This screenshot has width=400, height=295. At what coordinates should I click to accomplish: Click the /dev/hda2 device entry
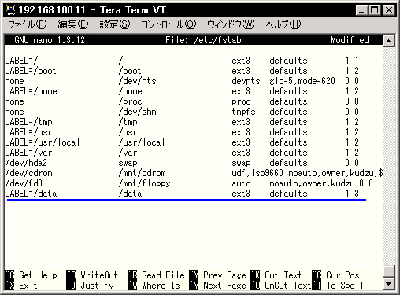pos(26,163)
